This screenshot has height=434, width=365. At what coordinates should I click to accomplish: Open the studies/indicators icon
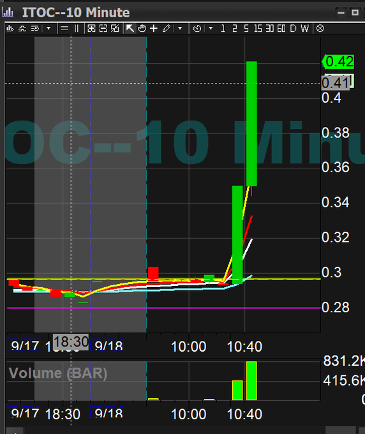(22, 28)
